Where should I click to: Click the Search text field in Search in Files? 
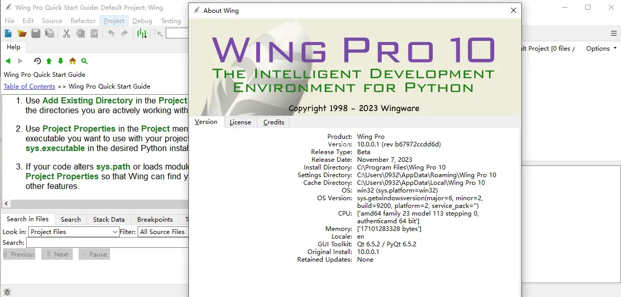pos(107,242)
